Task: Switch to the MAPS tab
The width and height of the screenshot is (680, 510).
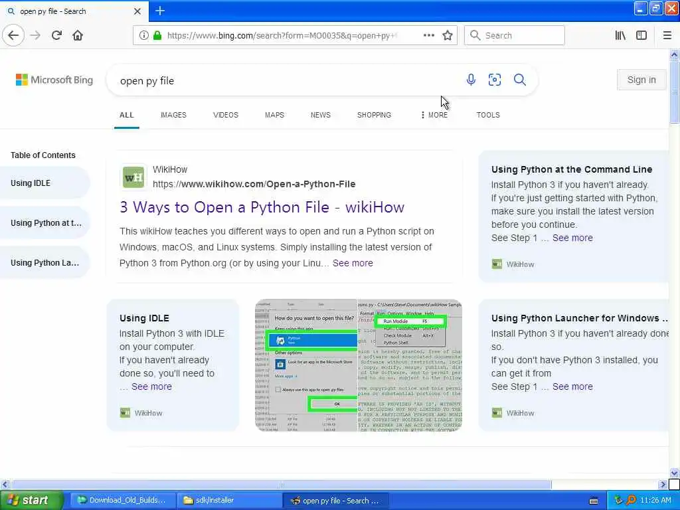Action: pyautogui.click(x=274, y=115)
